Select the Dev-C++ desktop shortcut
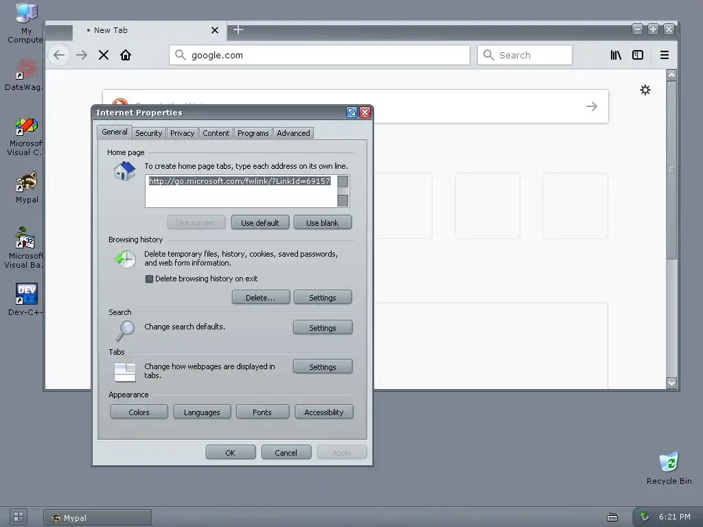 25,299
